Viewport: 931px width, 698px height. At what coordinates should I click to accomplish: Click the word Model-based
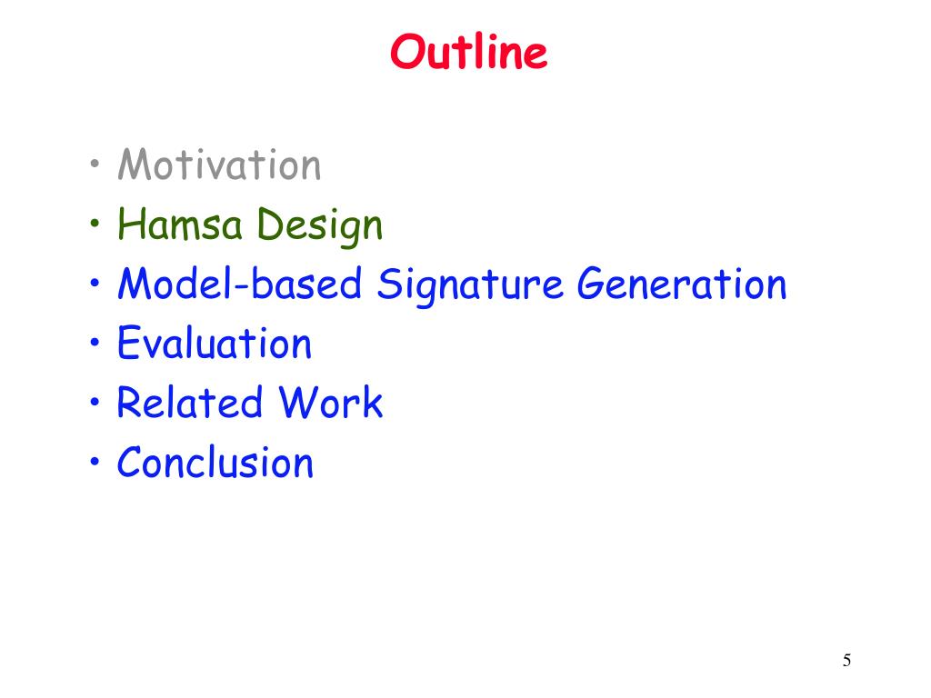click(x=240, y=284)
